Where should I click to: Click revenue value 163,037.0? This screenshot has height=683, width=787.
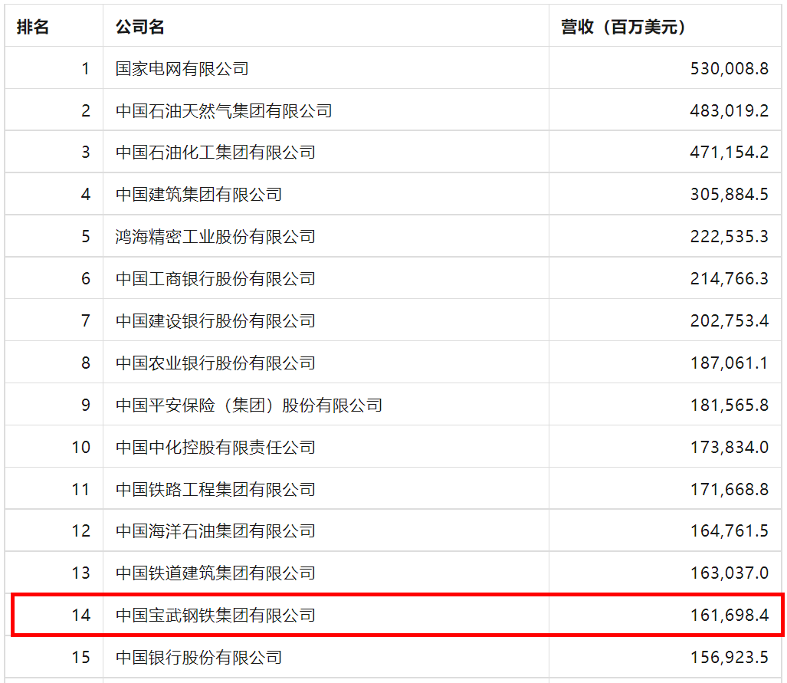[x=730, y=573]
